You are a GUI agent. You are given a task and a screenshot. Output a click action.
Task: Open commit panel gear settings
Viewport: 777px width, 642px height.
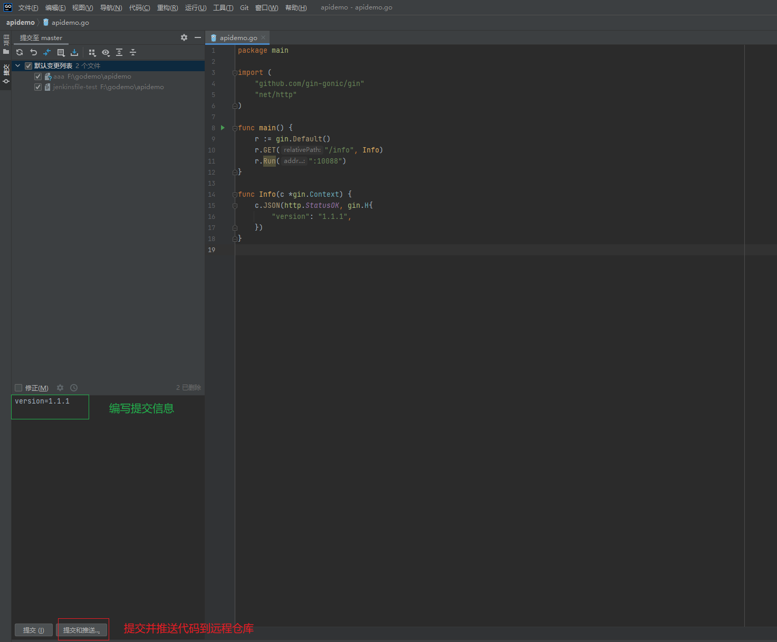(184, 37)
